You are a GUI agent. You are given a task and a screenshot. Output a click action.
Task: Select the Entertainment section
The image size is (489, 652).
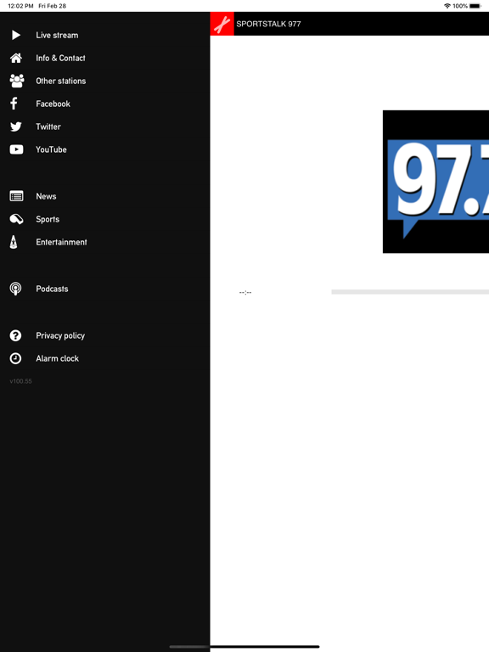61,242
